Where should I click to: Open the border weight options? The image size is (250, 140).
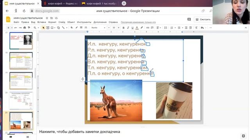tap(81, 28)
